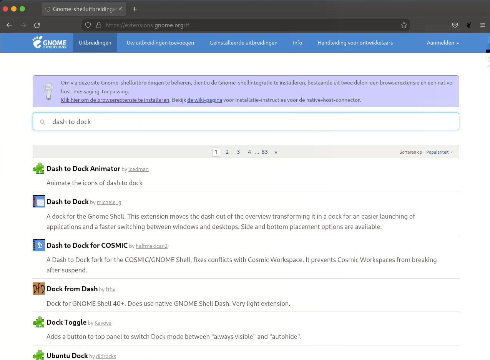
Task: Visit author michele_g's profile
Action: pos(109,202)
